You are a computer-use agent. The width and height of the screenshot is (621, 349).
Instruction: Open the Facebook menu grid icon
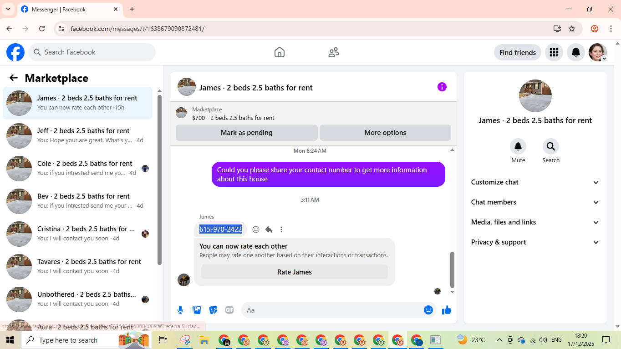(x=554, y=52)
